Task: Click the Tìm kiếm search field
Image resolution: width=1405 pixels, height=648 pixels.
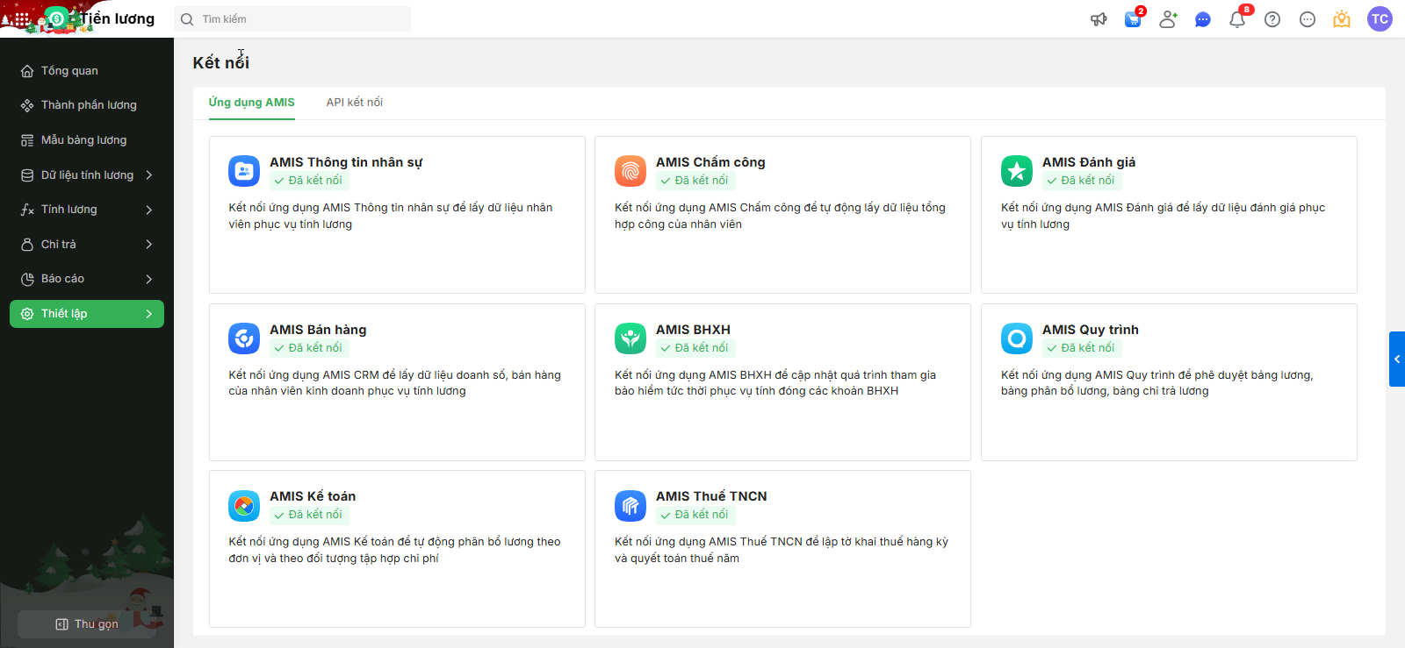Action: tap(299, 19)
